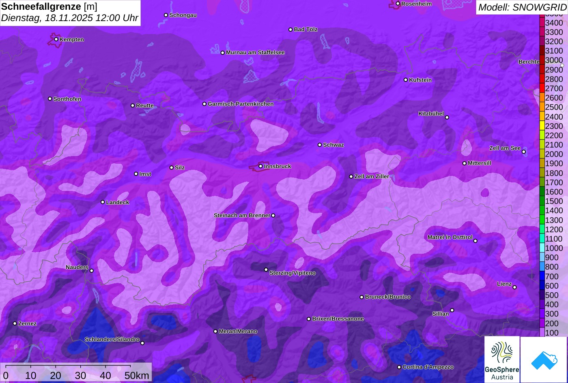
Task: Click the Kempten city marker
Action: (56, 39)
